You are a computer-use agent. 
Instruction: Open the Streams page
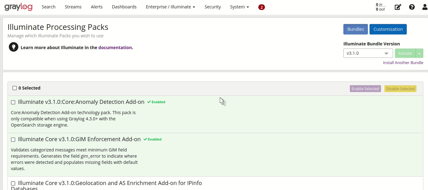tap(73, 7)
